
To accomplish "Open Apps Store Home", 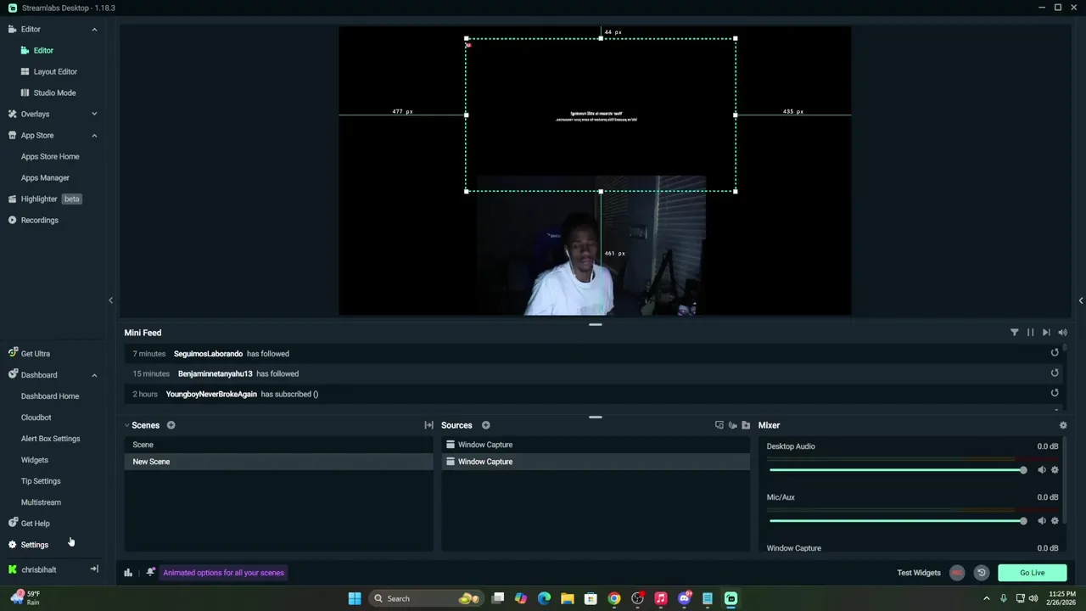I will (x=50, y=156).
